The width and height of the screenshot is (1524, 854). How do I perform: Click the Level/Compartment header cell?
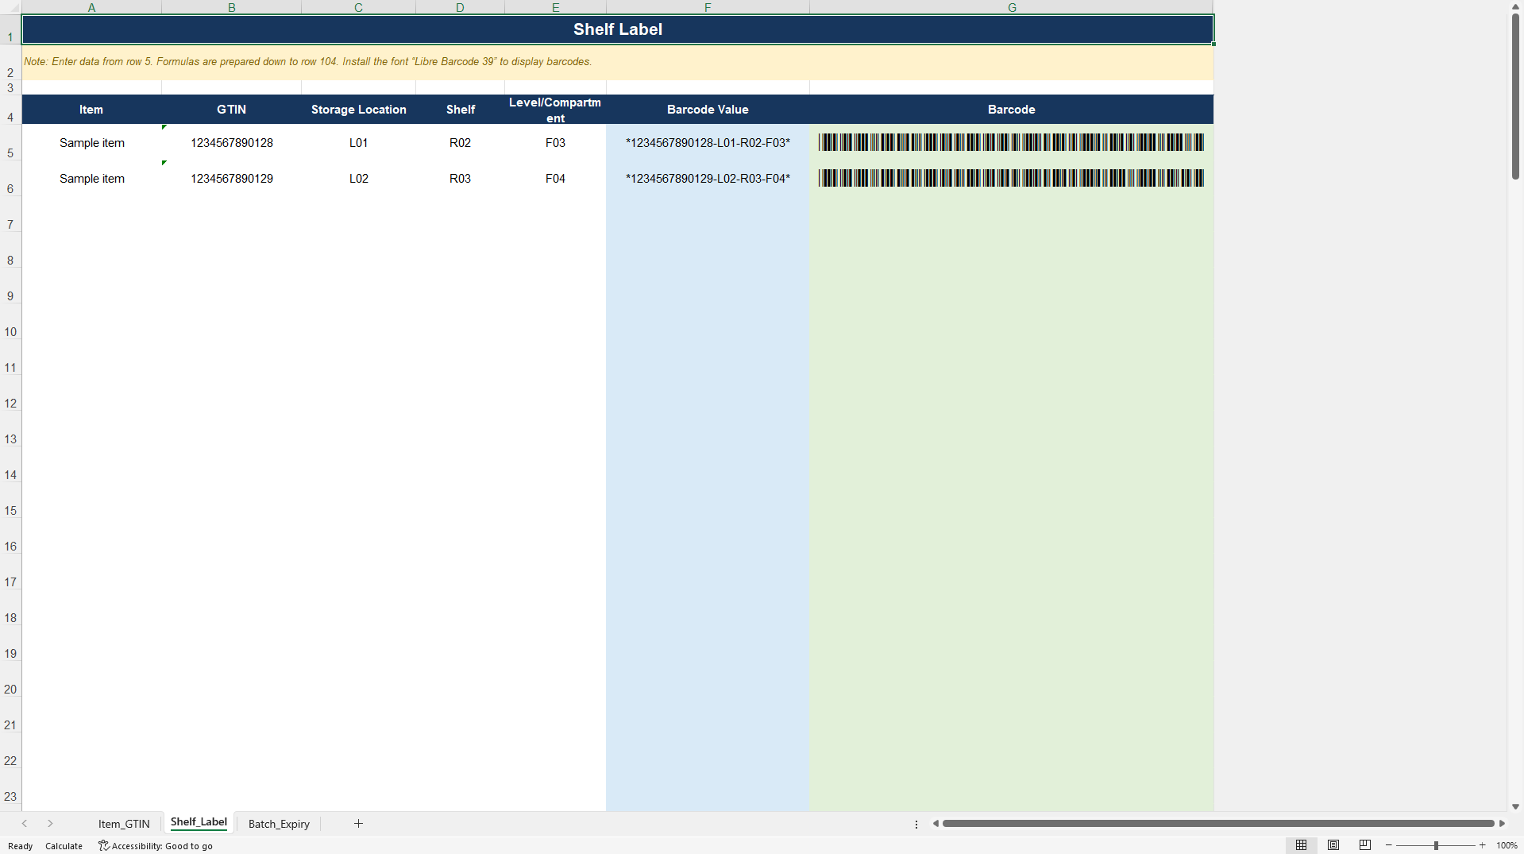[x=555, y=110]
